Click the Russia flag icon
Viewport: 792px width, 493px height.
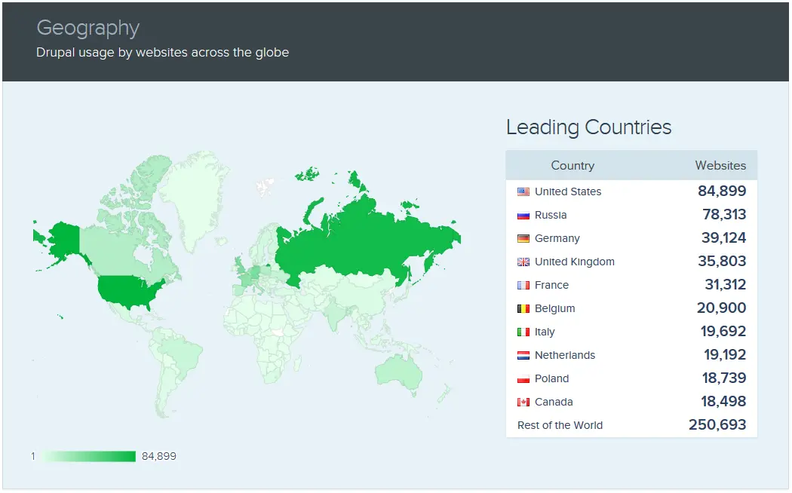coord(523,215)
